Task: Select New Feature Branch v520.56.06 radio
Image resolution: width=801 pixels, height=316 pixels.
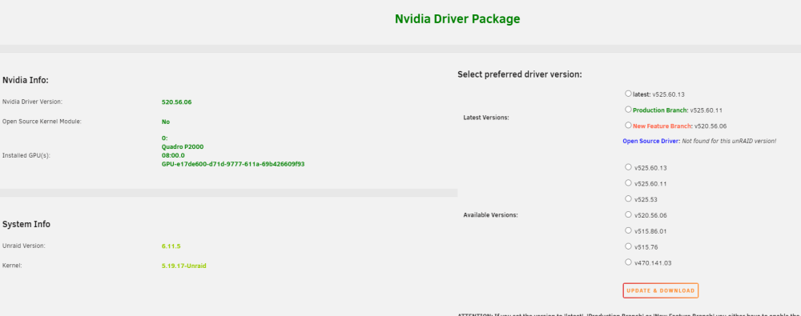Action: (628, 125)
